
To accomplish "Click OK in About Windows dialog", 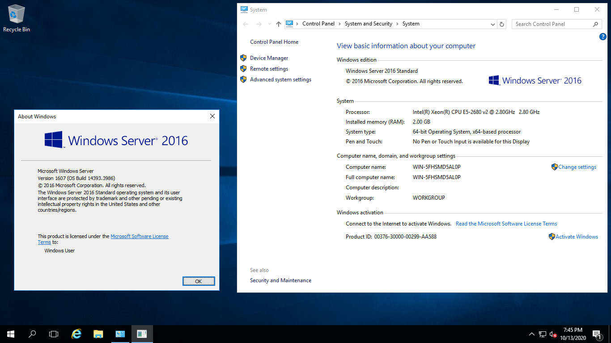I will coord(199,281).
